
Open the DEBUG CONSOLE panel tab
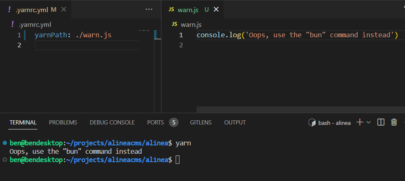(x=112, y=122)
